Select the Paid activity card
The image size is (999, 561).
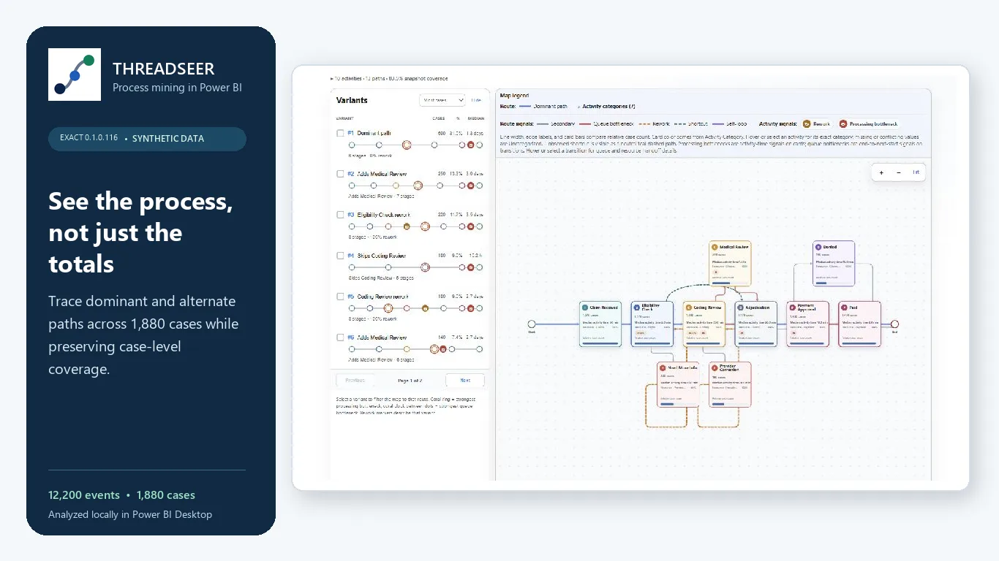click(x=859, y=324)
